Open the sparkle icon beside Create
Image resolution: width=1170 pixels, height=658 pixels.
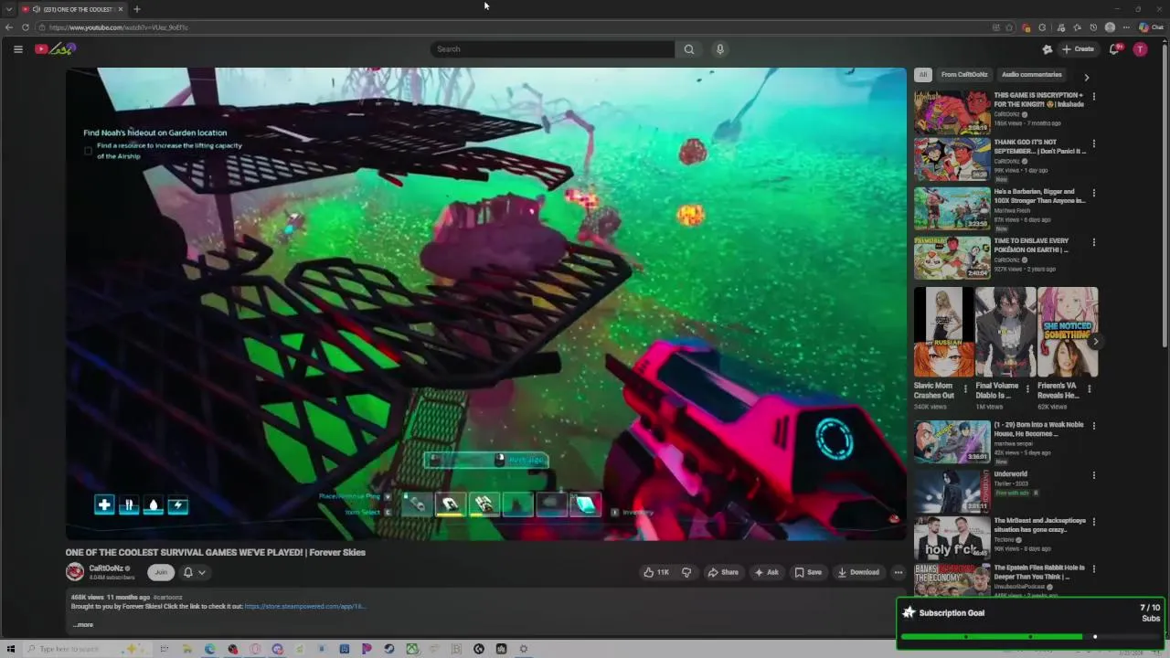pyautogui.click(x=1048, y=49)
